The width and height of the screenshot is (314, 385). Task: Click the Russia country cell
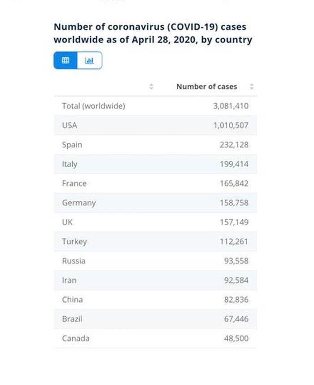tap(74, 261)
